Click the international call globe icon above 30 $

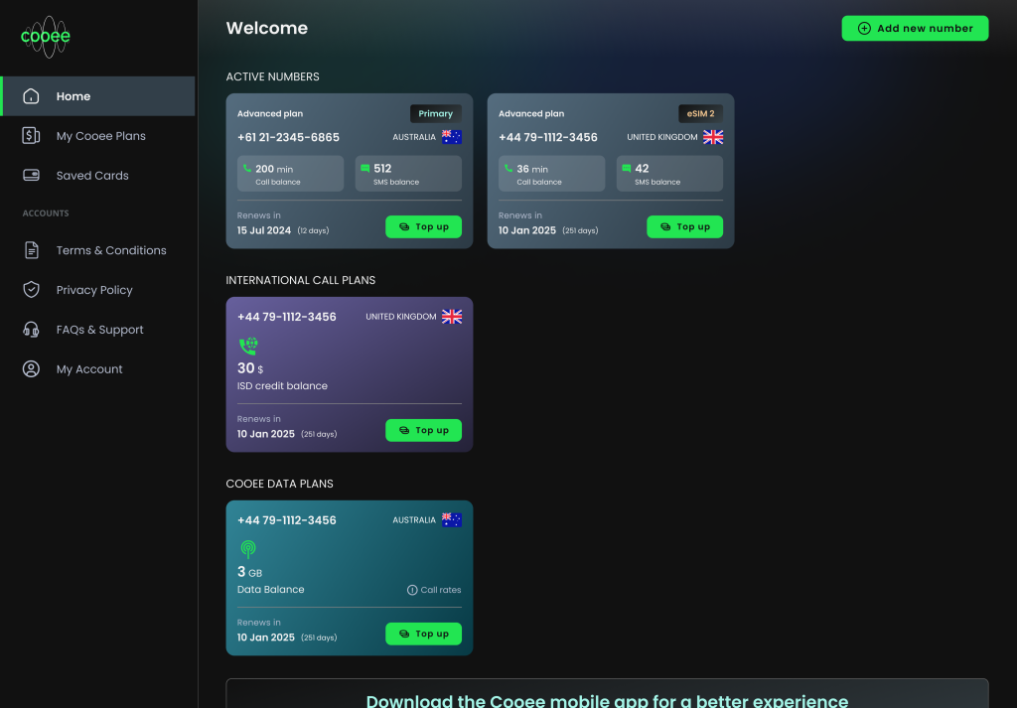pos(247,346)
